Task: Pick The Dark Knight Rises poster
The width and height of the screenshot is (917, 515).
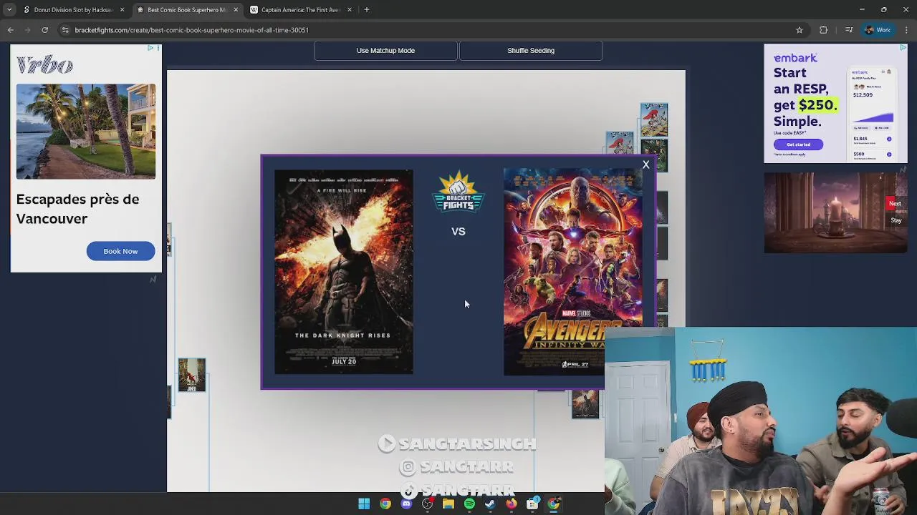Action: tap(344, 272)
